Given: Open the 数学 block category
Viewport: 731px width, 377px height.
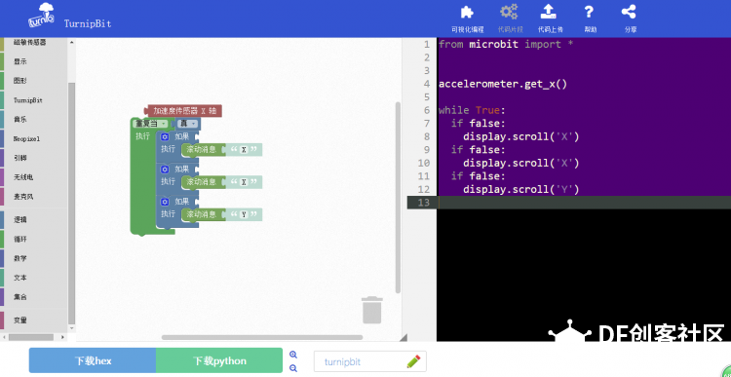Looking at the screenshot, I should coord(20,258).
